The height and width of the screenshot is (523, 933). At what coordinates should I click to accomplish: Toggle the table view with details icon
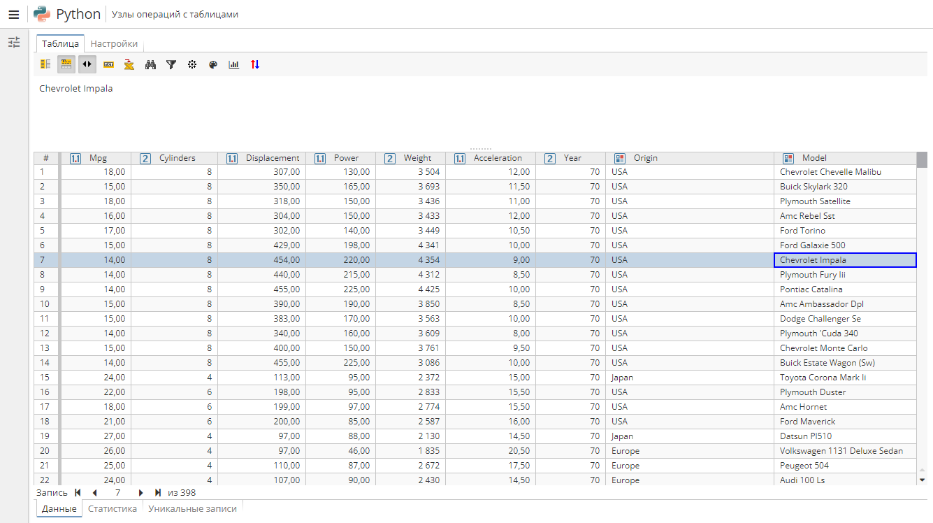[66, 64]
